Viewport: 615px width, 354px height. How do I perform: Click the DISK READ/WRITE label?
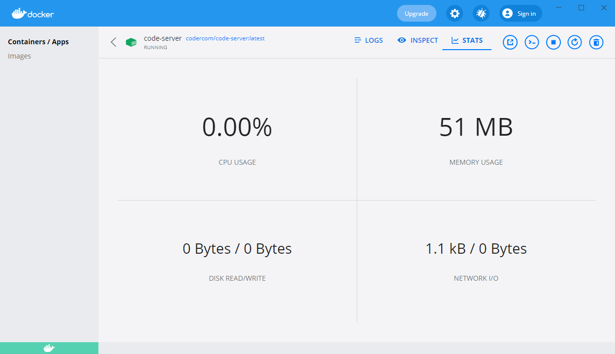point(237,278)
